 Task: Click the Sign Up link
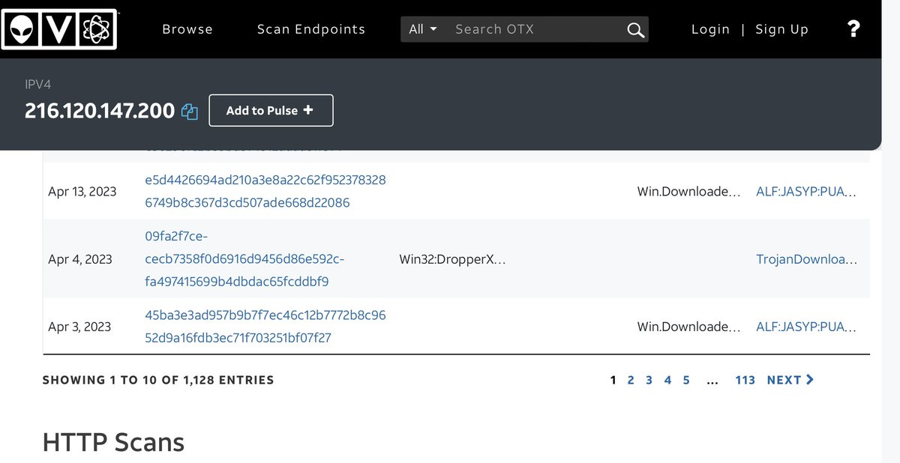[x=781, y=29]
